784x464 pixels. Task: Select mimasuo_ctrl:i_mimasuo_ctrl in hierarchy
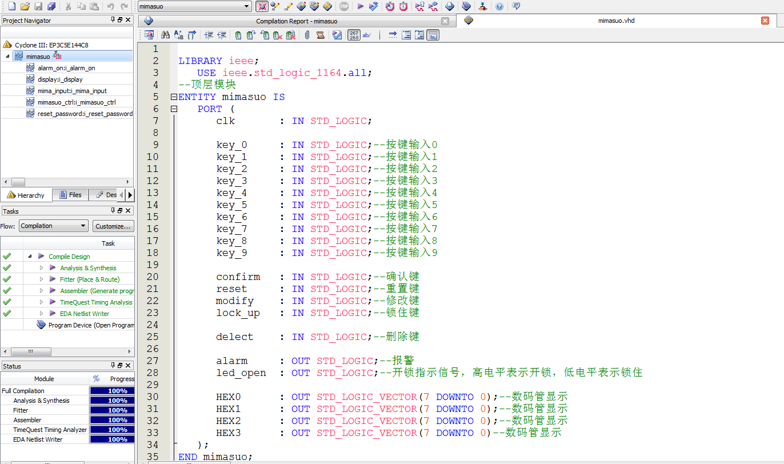tap(77, 102)
